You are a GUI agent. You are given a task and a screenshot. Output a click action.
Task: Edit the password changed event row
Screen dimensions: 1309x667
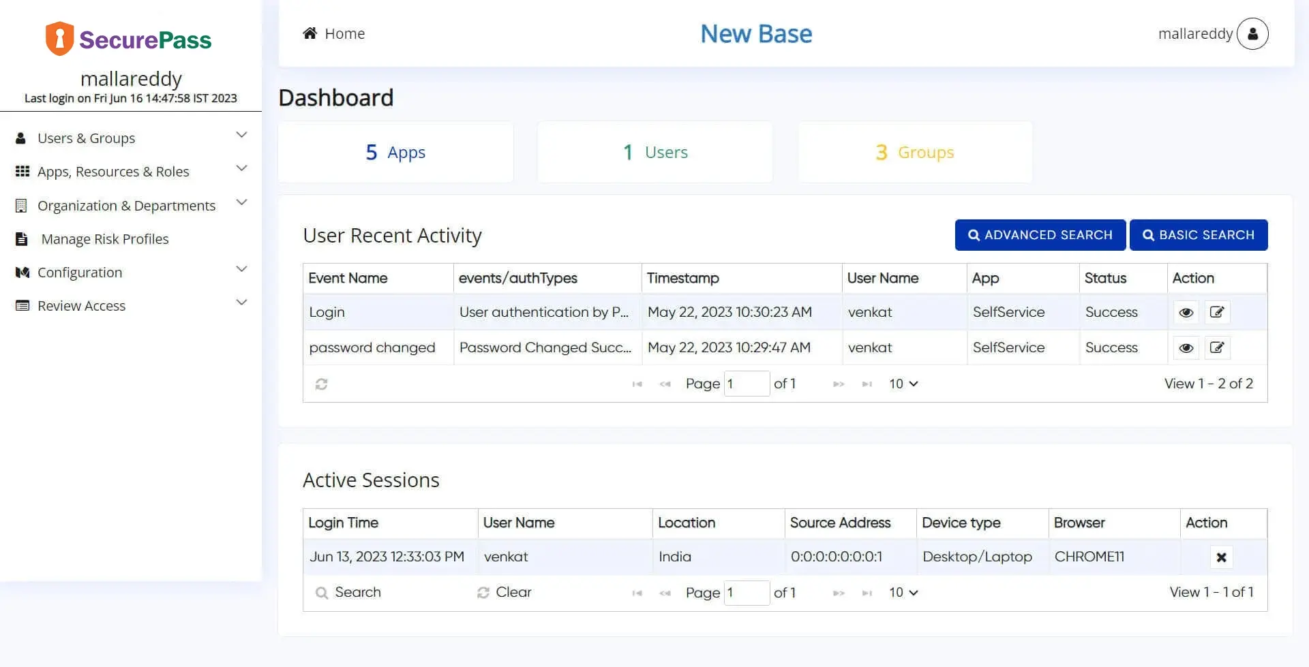coord(1216,348)
